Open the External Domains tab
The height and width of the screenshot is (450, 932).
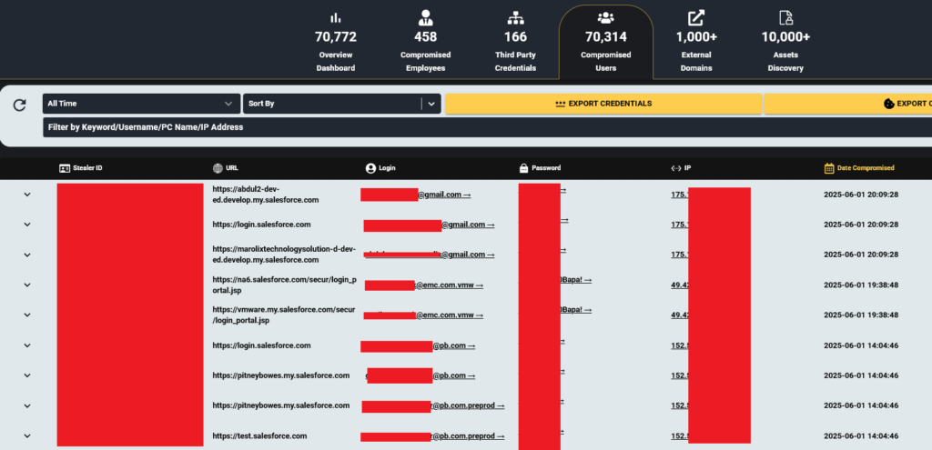(x=696, y=42)
